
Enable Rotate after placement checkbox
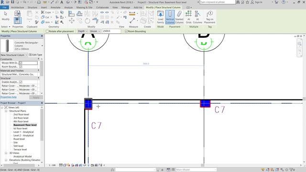(x=47, y=31)
